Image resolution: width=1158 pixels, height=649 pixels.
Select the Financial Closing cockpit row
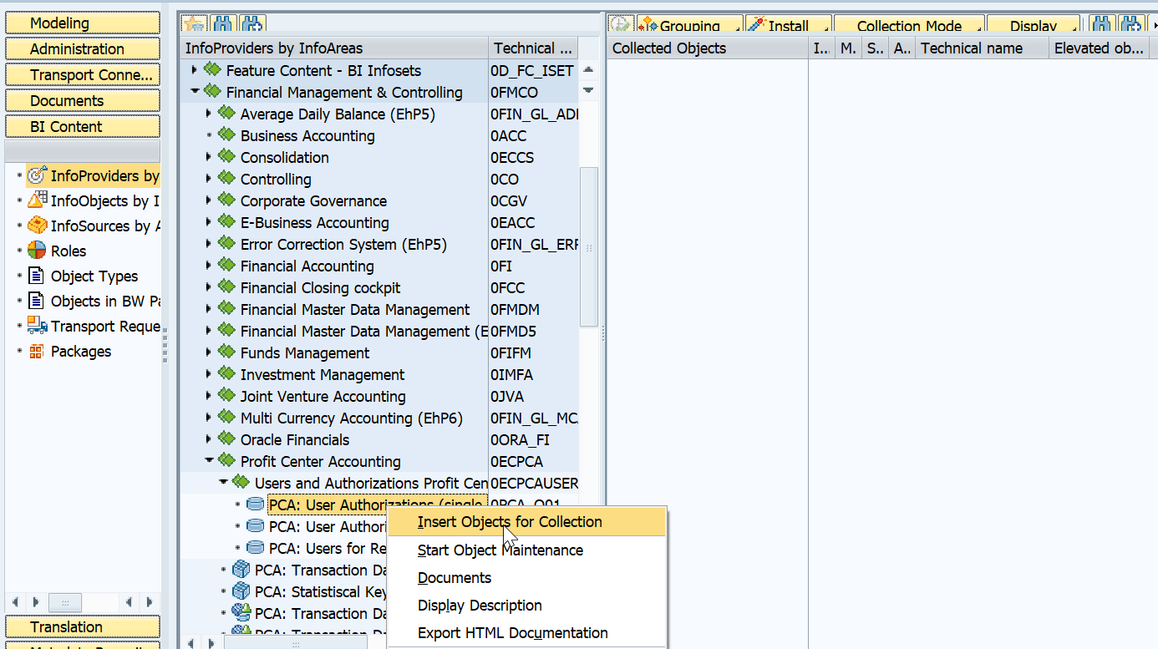tap(379, 288)
